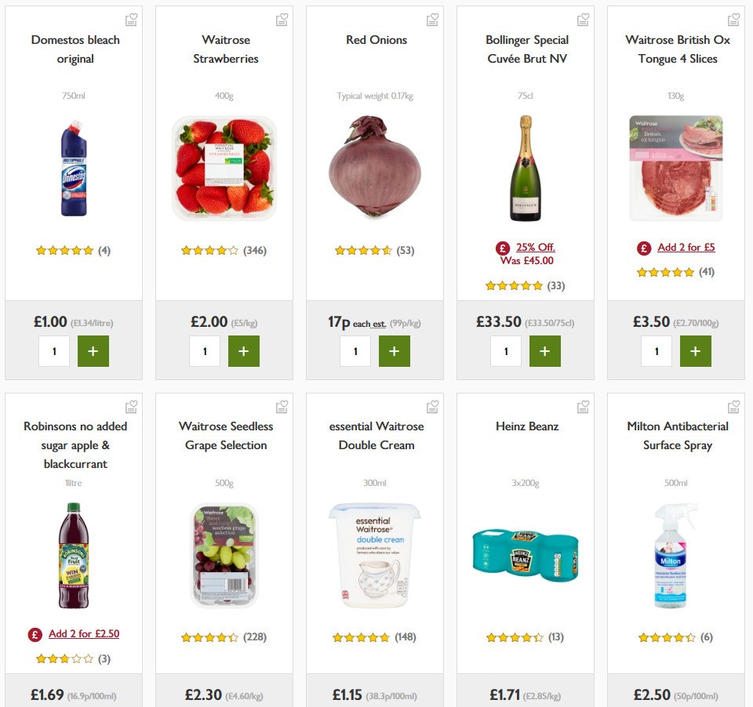Edit the Red Onions quantity box
Viewport: 753px width, 707px height.
click(355, 351)
